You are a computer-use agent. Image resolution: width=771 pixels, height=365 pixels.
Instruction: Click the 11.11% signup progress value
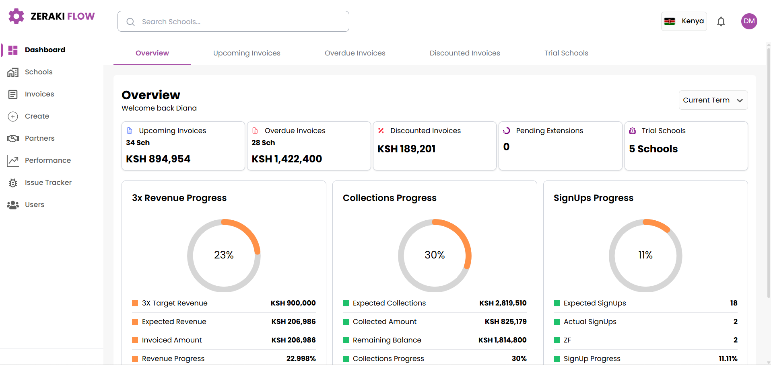(728, 359)
